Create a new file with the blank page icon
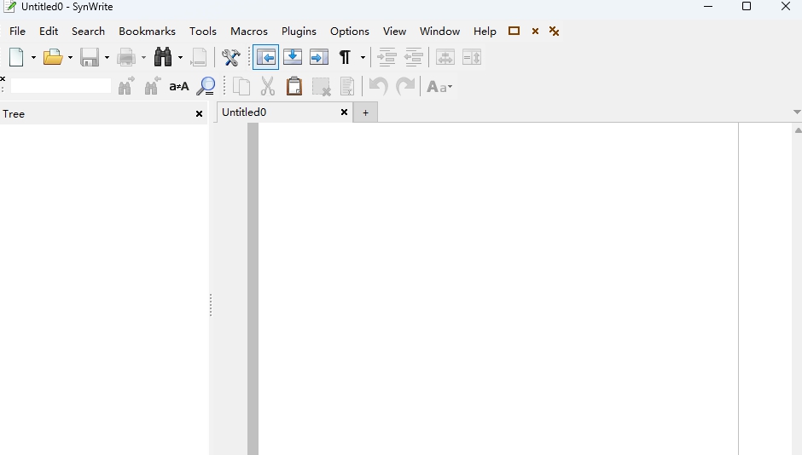 pos(16,57)
